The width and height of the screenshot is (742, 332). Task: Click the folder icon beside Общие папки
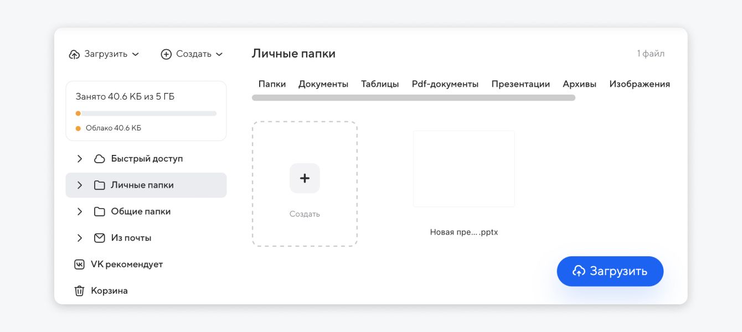tap(99, 211)
